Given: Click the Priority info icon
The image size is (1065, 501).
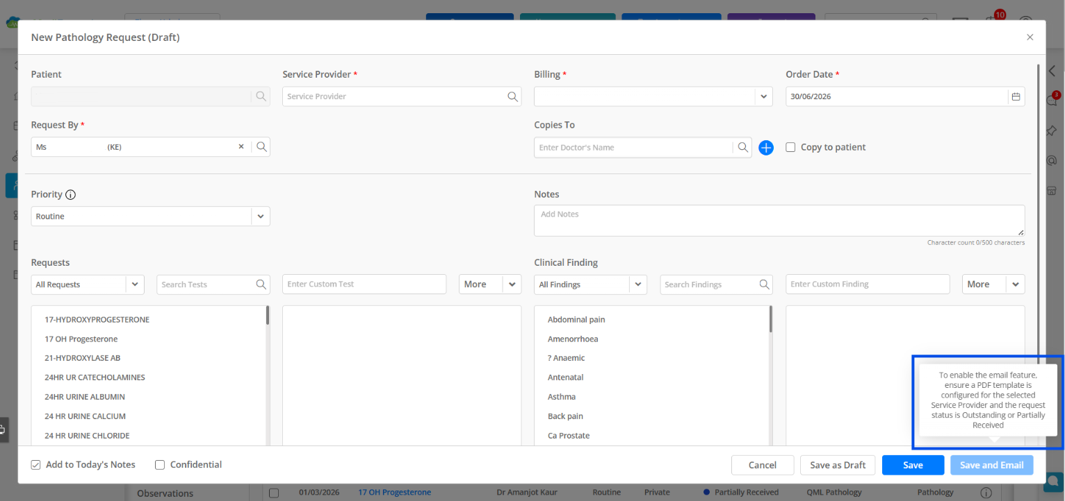Looking at the screenshot, I should [70, 194].
